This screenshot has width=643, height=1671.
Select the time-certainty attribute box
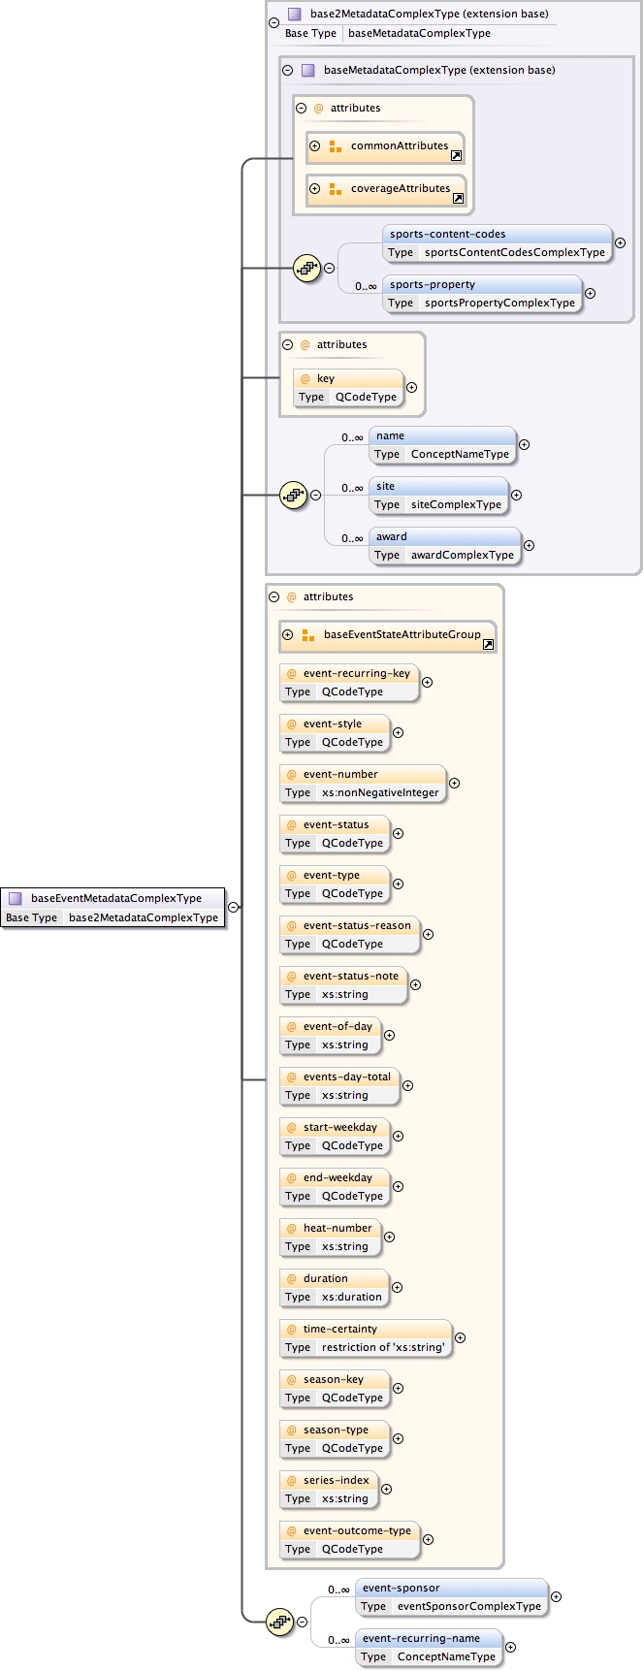pos(366,1337)
